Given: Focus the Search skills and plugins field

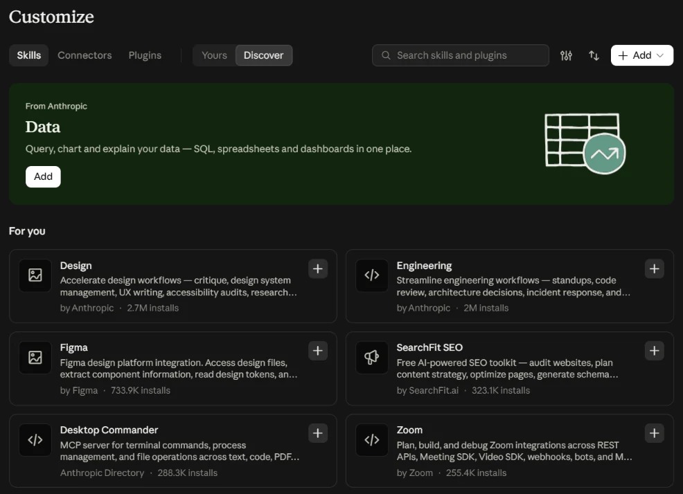Looking at the screenshot, I should pos(461,55).
